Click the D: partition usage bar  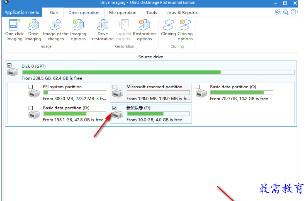(x=75, y=114)
